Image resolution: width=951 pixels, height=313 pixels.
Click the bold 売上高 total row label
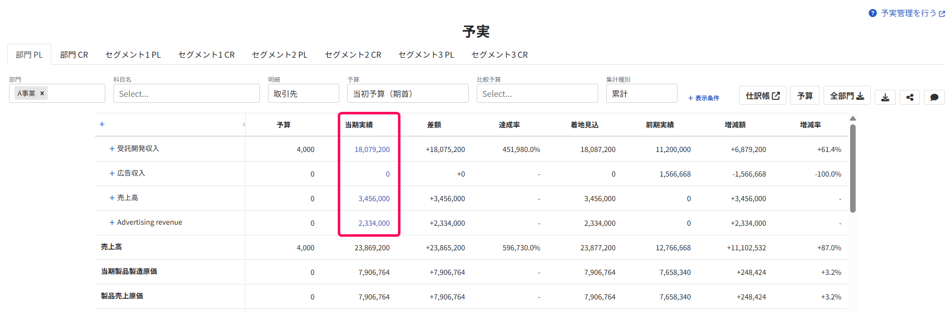point(111,247)
